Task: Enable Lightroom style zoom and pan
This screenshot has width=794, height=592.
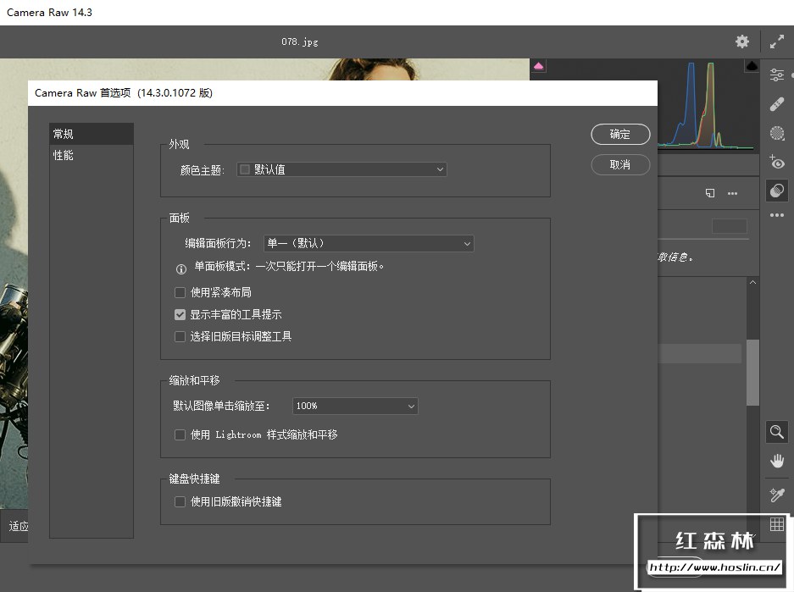Action: point(180,434)
